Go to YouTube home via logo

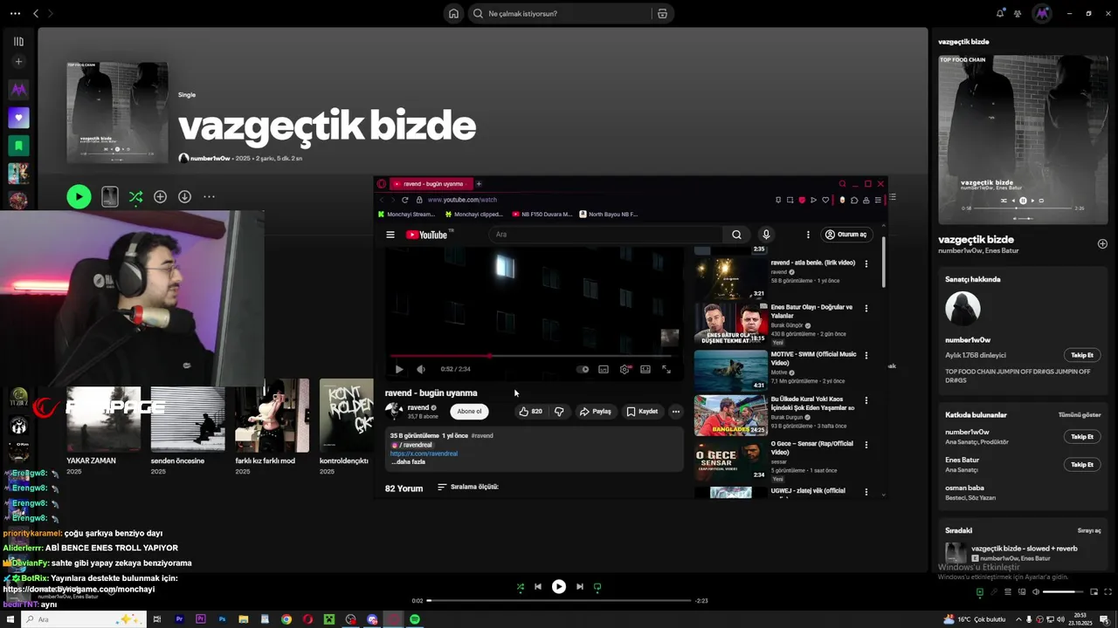pos(427,235)
